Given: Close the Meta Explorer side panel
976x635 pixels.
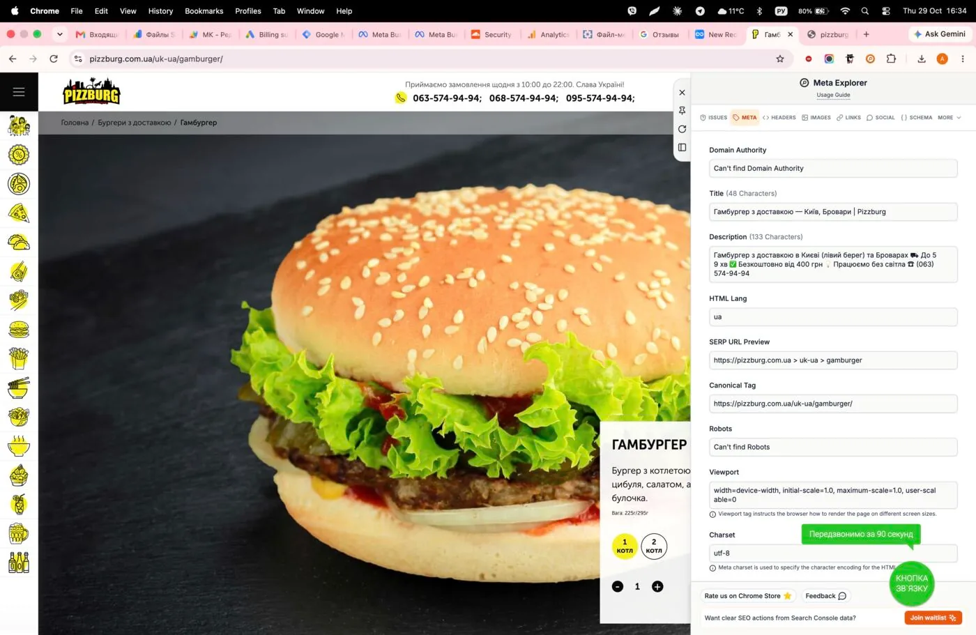Looking at the screenshot, I should pyautogui.click(x=682, y=93).
